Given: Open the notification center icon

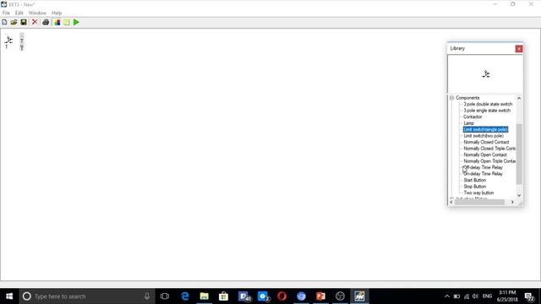Looking at the screenshot, I should pyautogui.click(x=530, y=296).
